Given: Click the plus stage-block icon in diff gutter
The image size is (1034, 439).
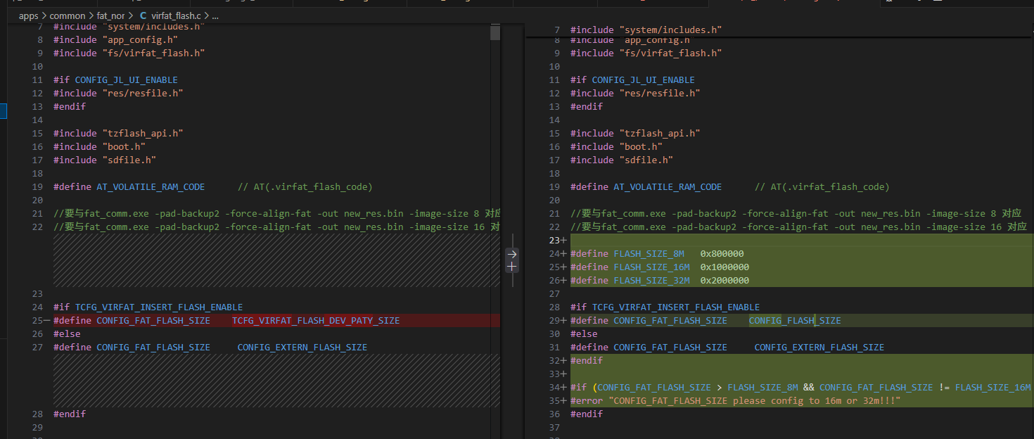Looking at the screenshot, I should point(512,267).
